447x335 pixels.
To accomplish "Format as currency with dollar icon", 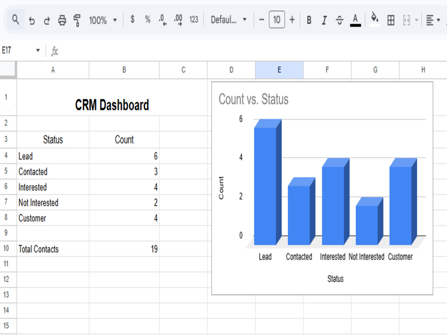I will [x=132, y=19].
